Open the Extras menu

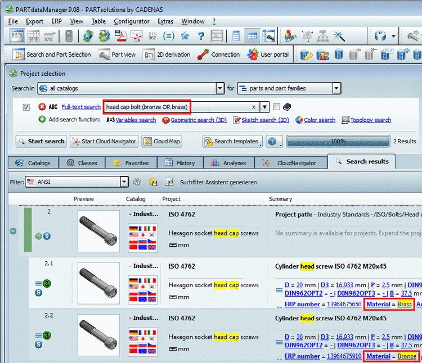[x=165, y=21]
